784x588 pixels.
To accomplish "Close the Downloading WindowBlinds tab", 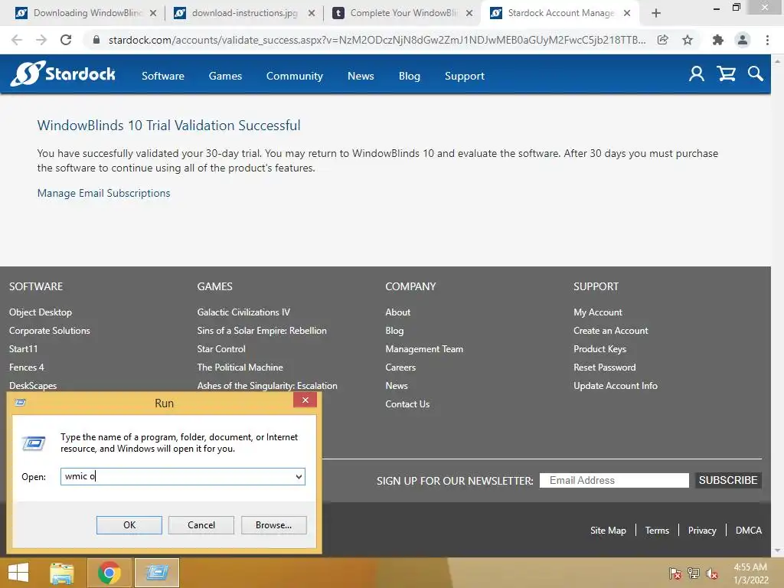I will [x=153, y=13].
